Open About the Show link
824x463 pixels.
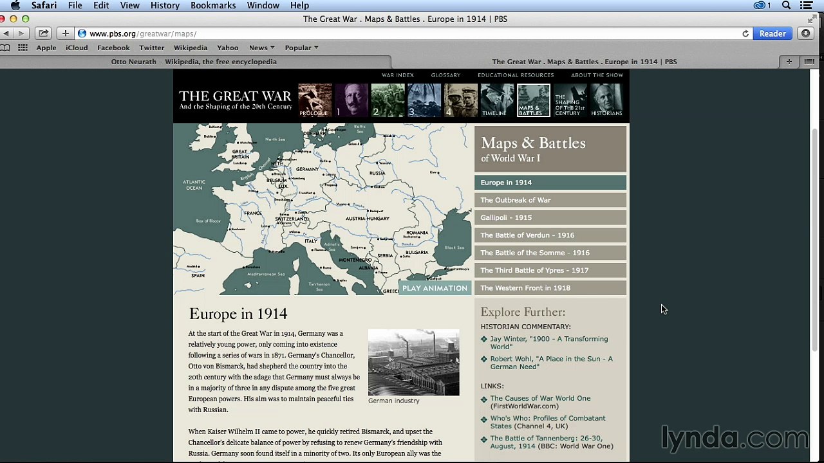597,75
